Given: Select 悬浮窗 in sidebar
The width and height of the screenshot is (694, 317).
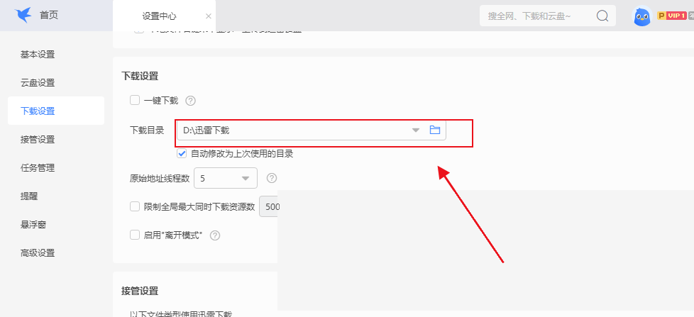Looking at the screenshot, I should click(x=33, y=225).
